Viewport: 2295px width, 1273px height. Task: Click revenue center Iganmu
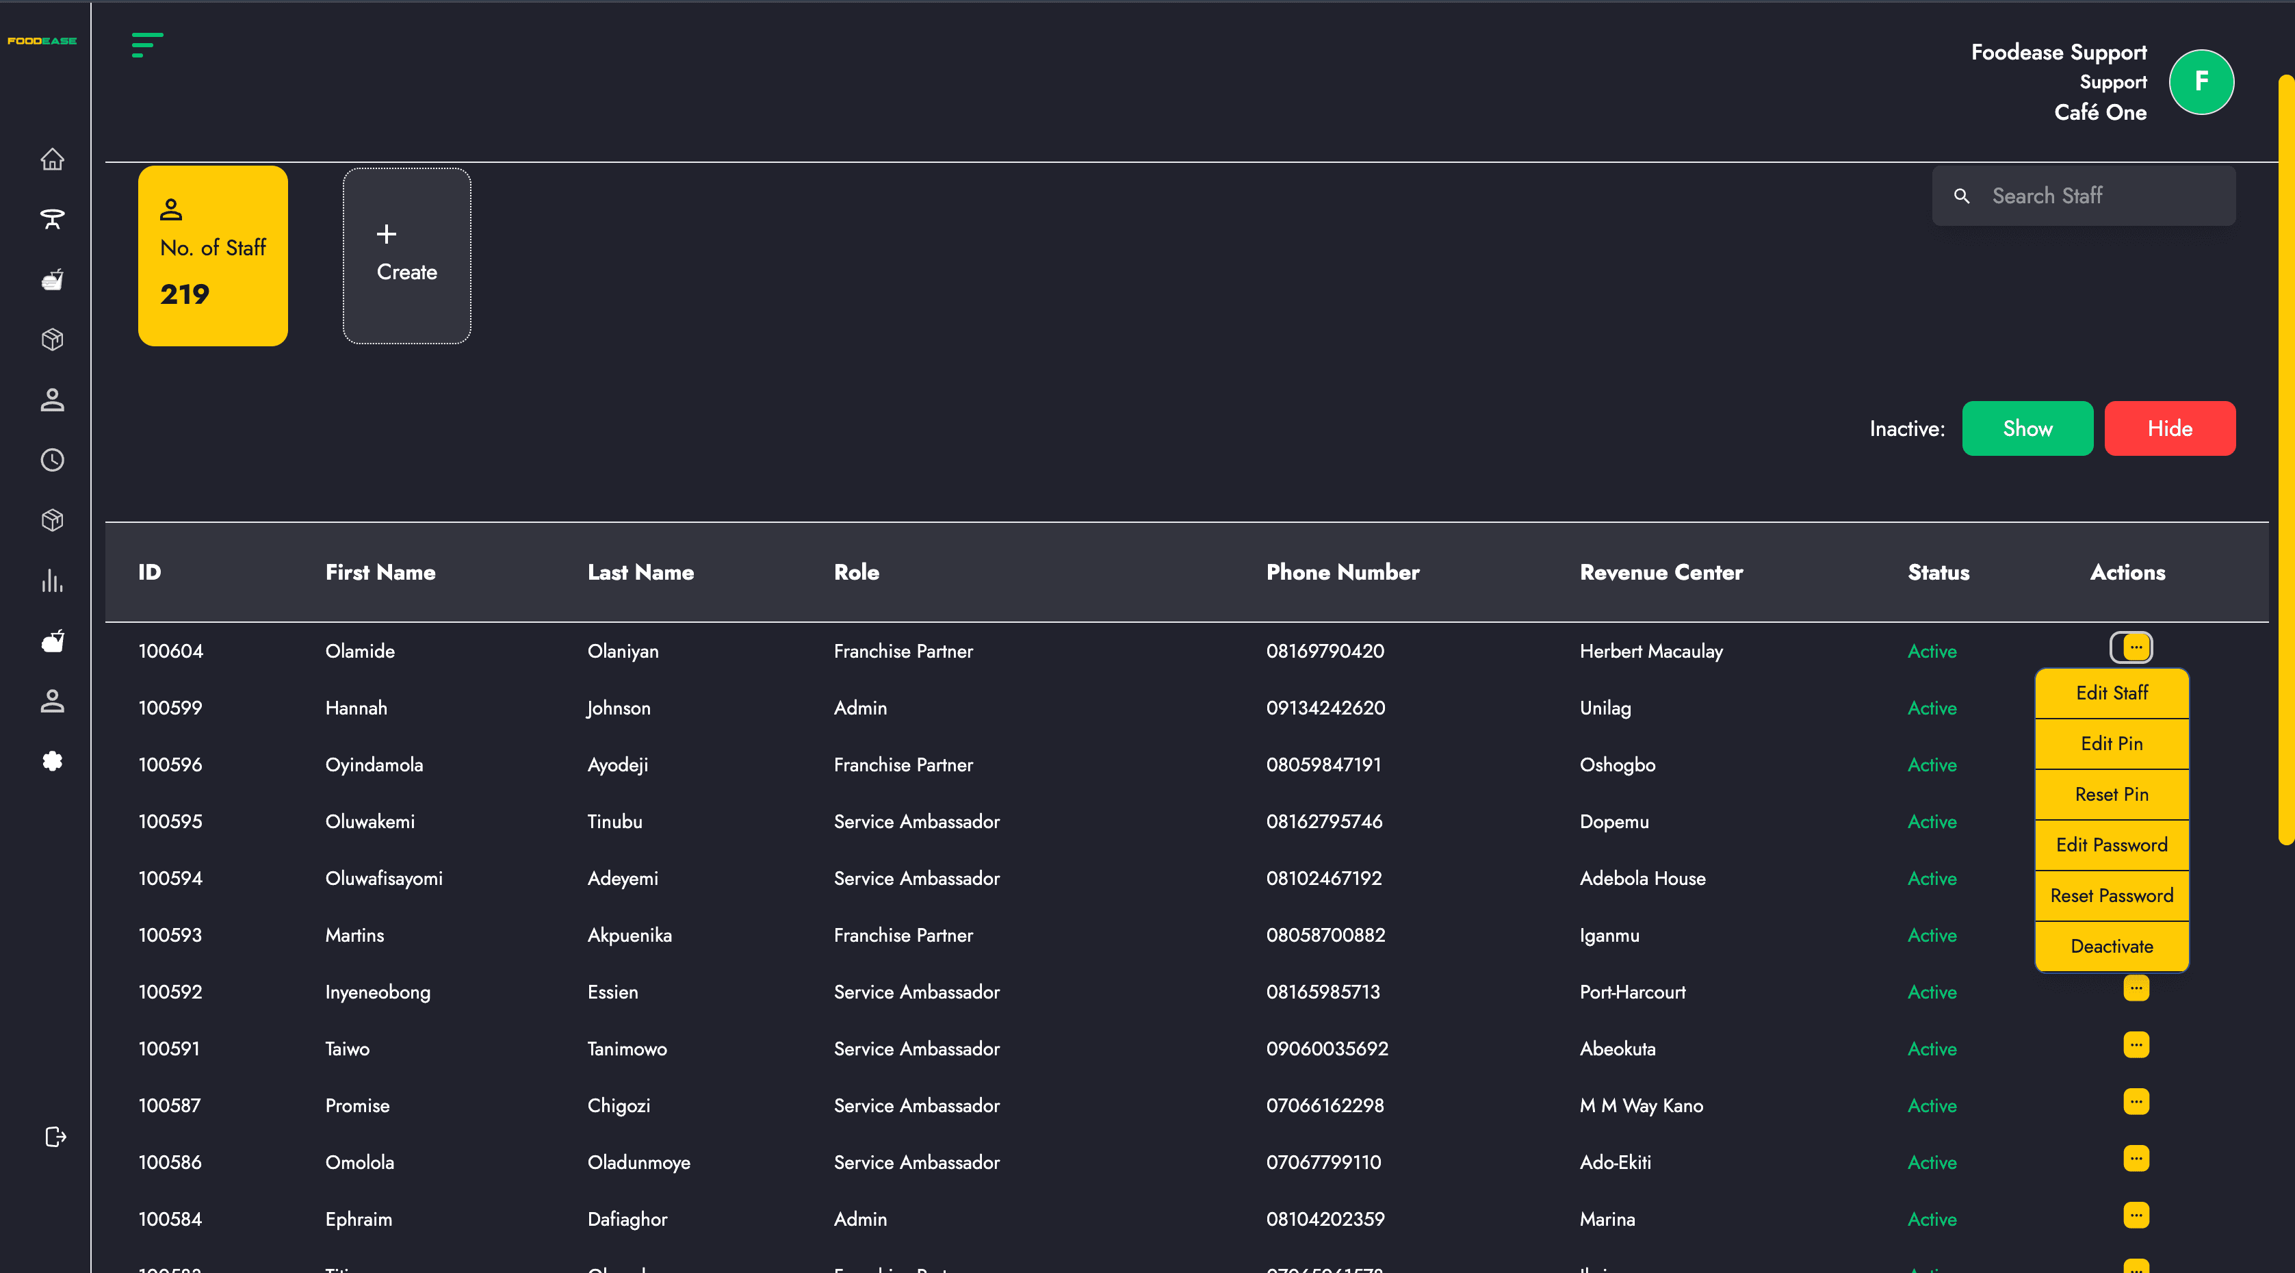1609,936
